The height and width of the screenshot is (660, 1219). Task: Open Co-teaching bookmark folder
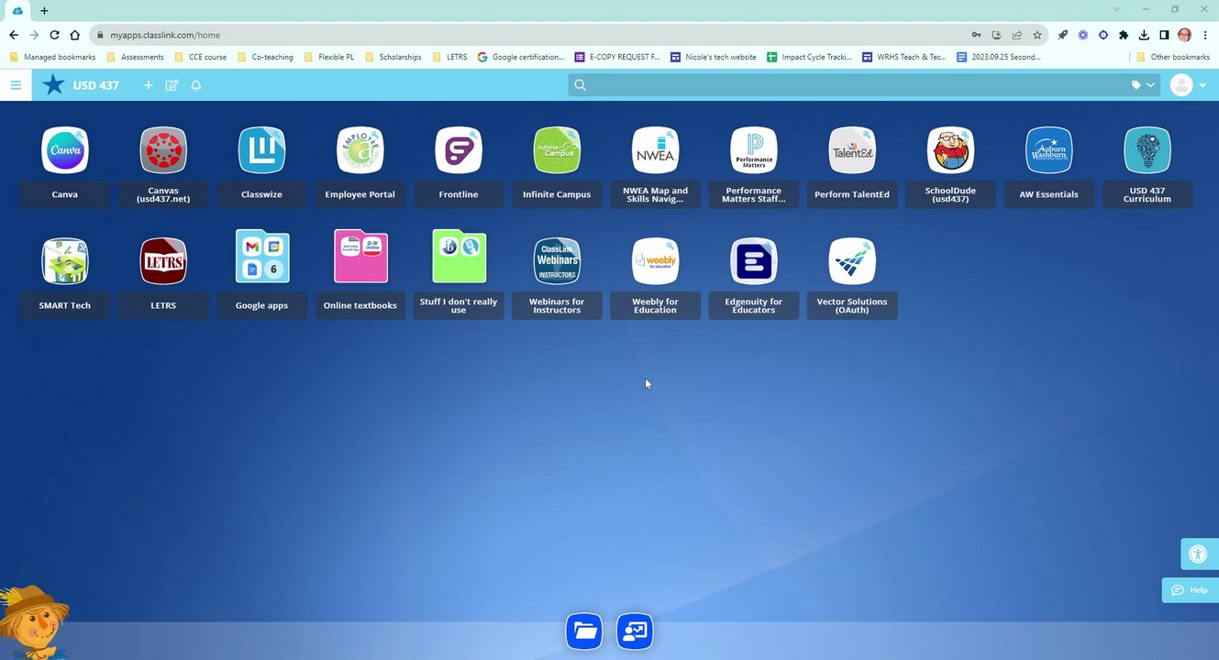tap(265, 57)
